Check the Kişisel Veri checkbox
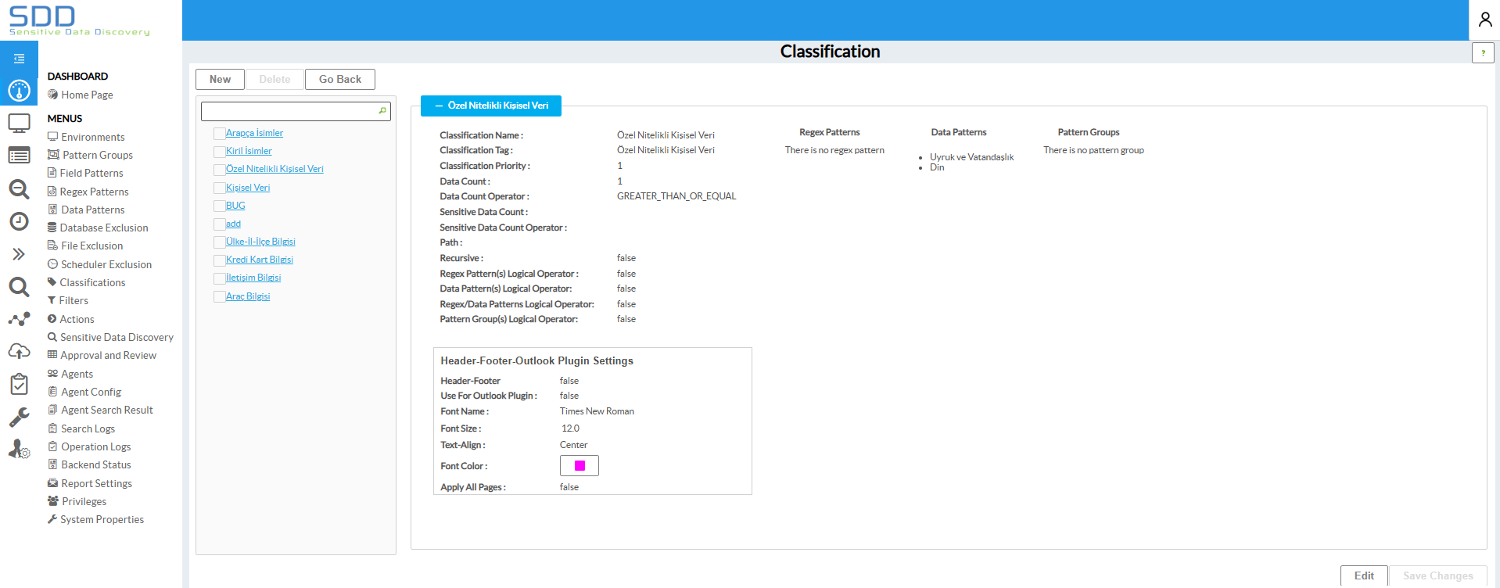 [220, 188]
